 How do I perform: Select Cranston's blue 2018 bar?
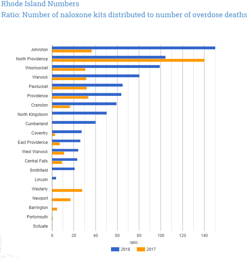[84, 104]
